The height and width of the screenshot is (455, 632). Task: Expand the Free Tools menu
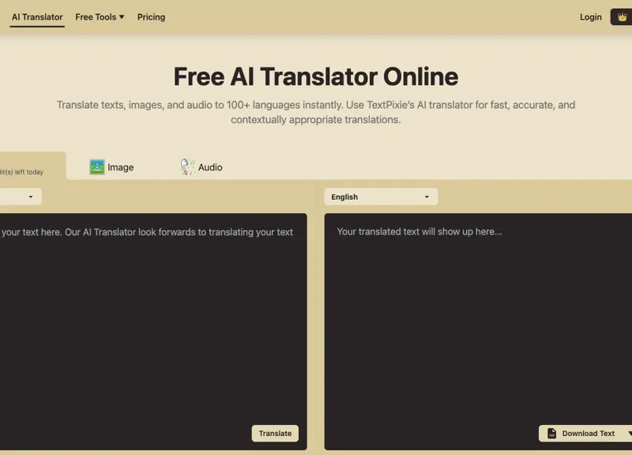[x=100, y=17]
